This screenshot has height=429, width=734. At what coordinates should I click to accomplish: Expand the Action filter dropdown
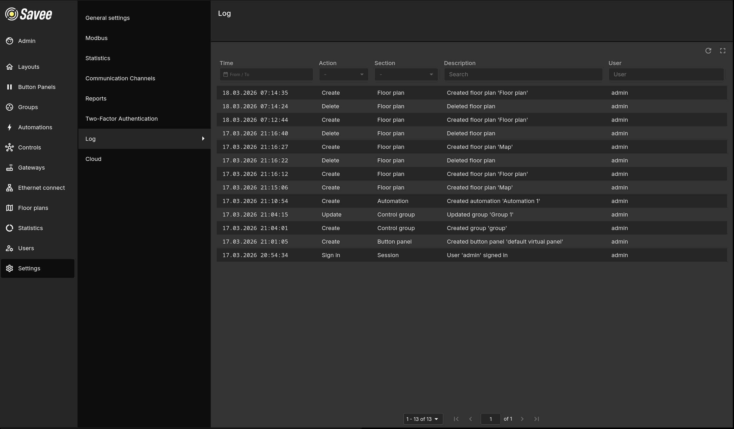(x=344, y=75)
